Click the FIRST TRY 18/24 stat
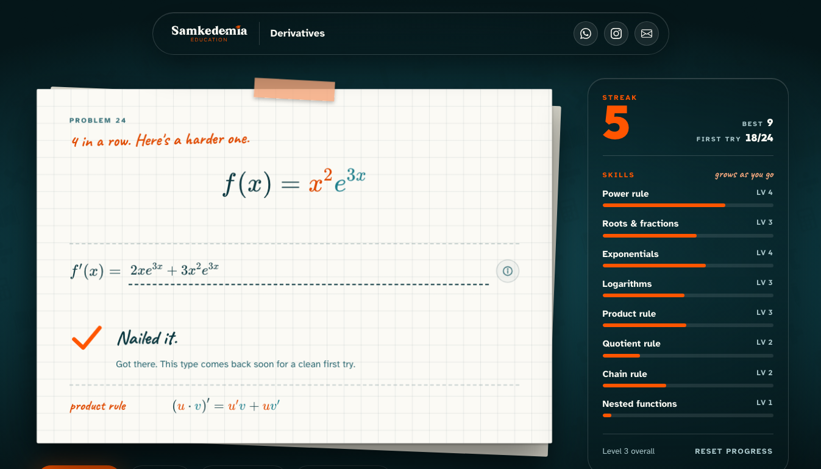 735,138
